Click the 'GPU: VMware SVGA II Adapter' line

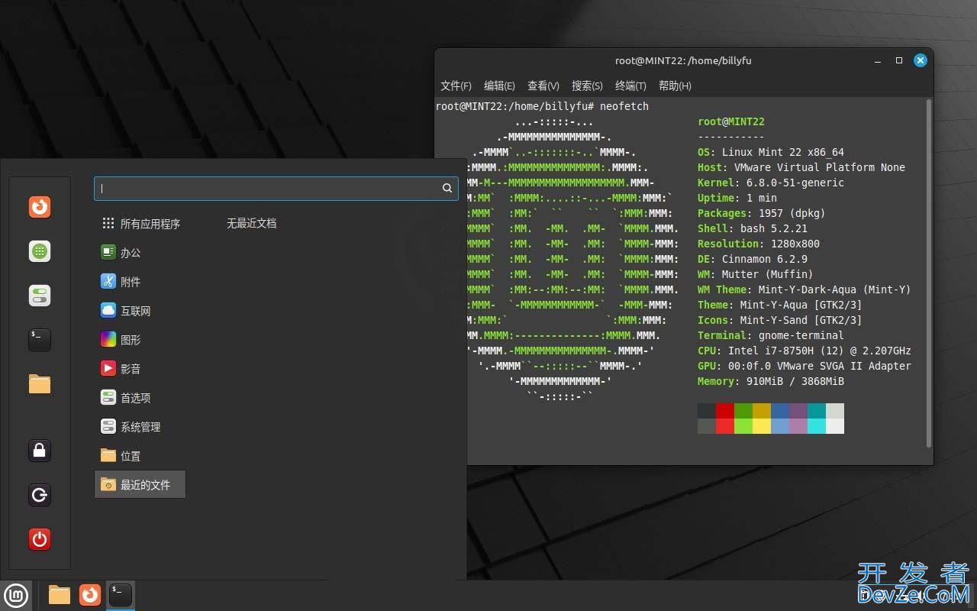(x=804, y=366)
